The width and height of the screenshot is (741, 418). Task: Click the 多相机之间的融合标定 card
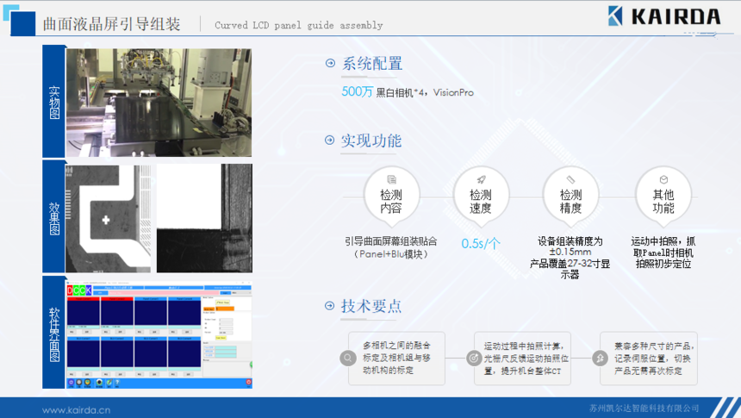click(396, 358)
